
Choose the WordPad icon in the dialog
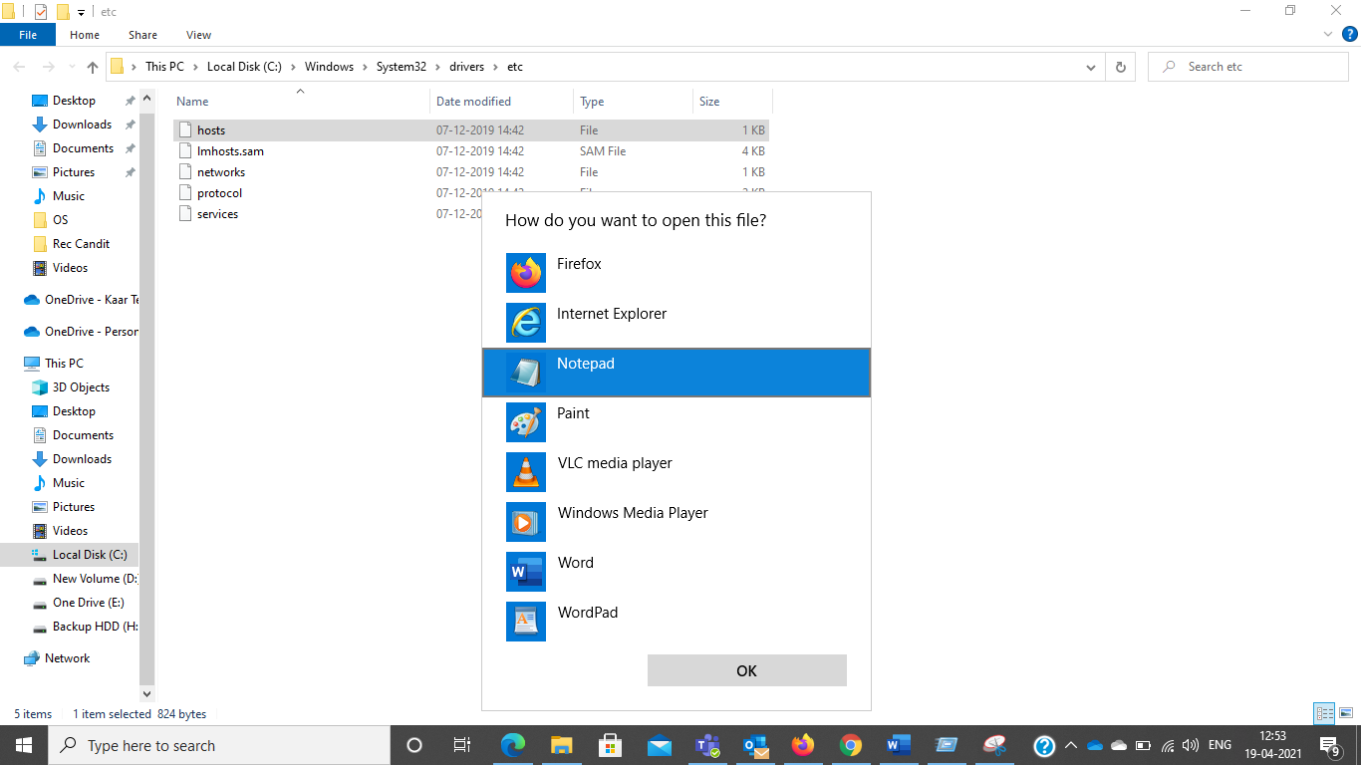coord(526,622)
